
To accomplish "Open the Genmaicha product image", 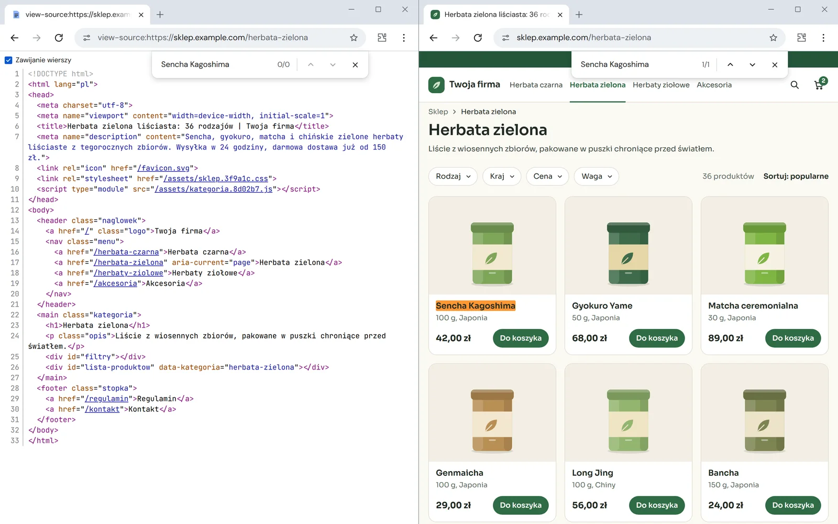I will click(492, 413).
